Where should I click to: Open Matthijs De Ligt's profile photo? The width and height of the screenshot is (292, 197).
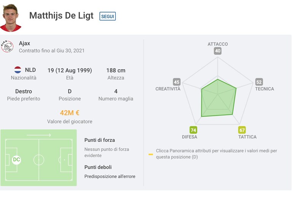point(11,18)
